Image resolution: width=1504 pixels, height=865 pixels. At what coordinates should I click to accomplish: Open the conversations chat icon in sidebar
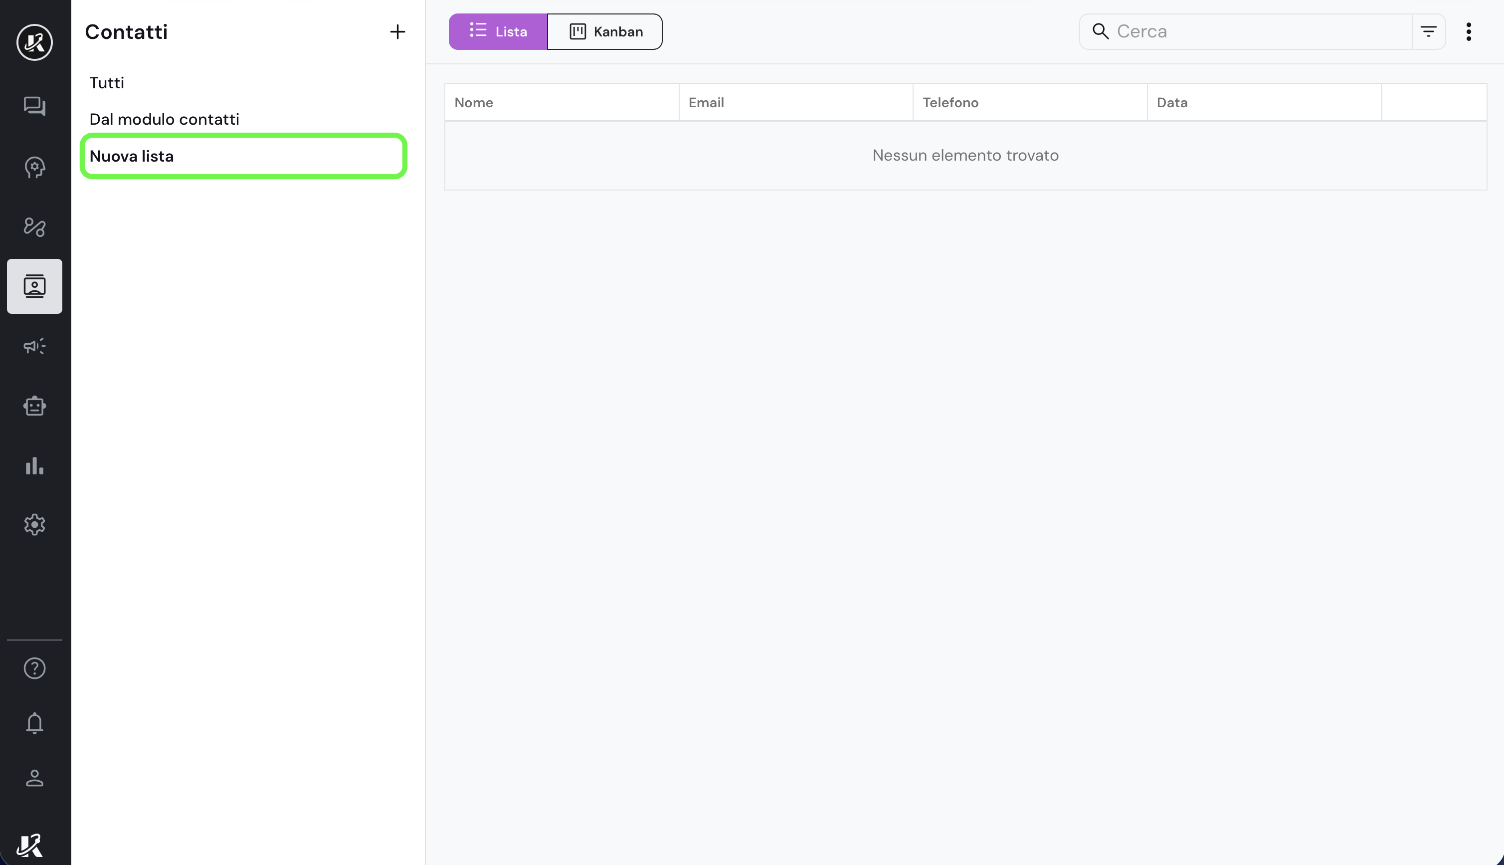click(34, 106)
